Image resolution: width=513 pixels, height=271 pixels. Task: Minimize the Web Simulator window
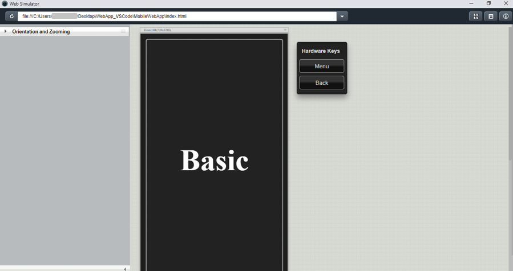(x=471, y=3)
